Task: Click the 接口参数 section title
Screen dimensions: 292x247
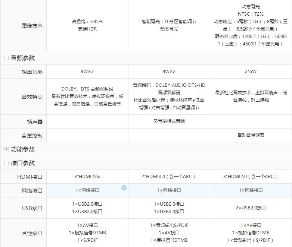Action: pos(23,163)
